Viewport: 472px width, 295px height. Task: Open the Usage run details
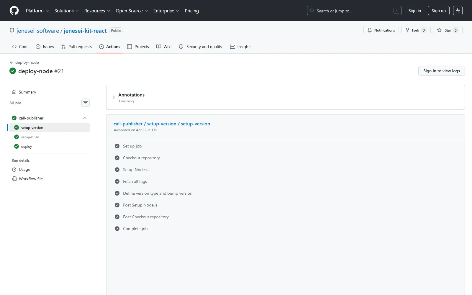click(x=50, y=169)
